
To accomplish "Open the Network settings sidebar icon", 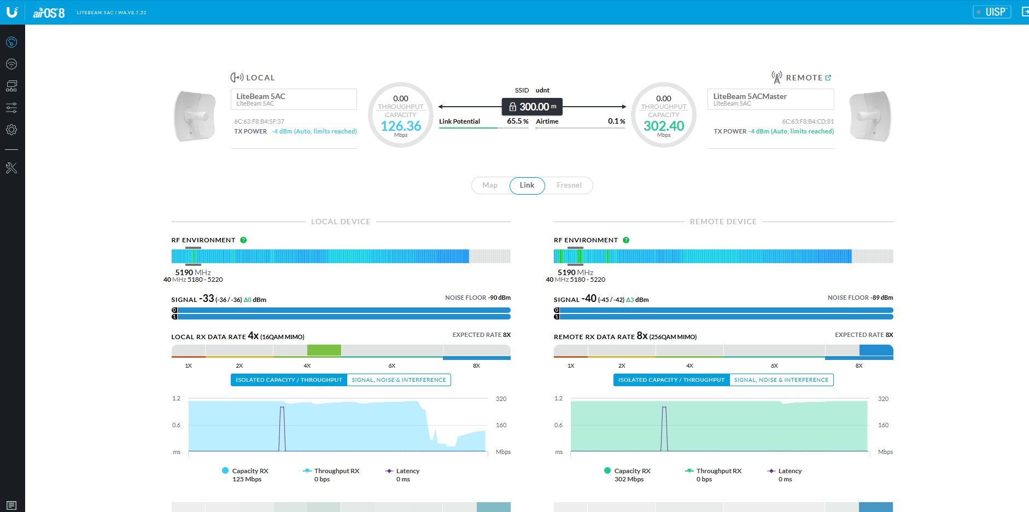I will (x=11, y=86).
